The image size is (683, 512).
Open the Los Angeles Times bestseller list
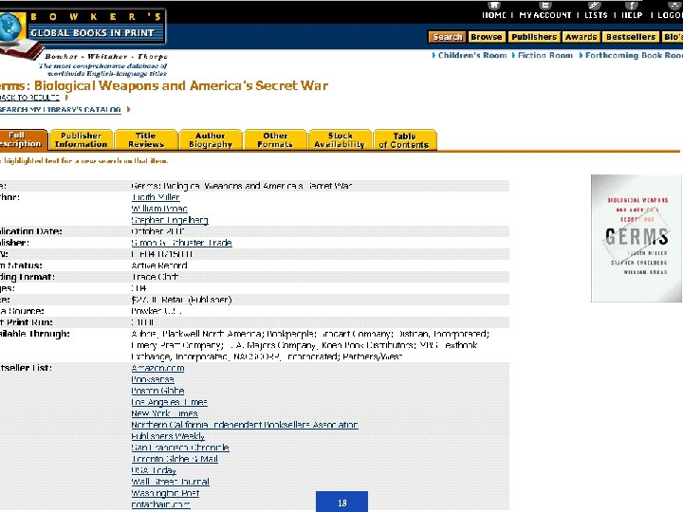click(x=170, y=402)
